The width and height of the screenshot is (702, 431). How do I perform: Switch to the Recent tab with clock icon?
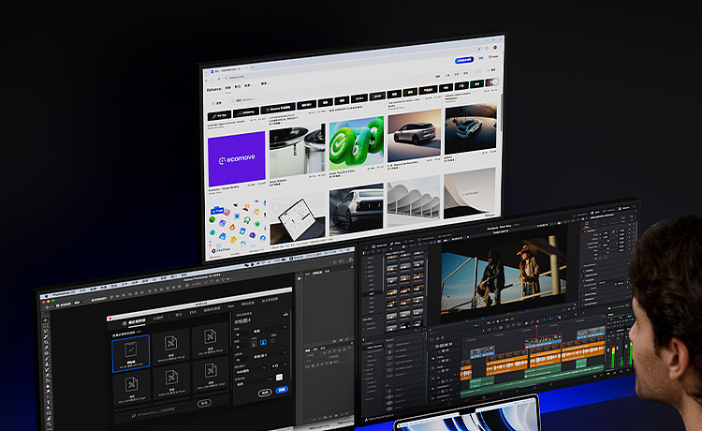134,321
